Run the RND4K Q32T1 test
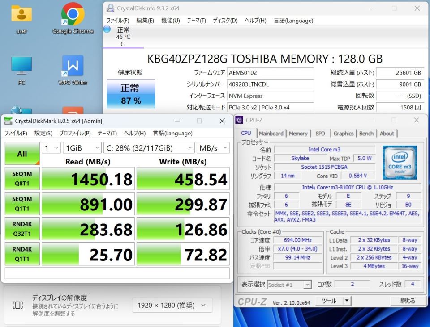Viewport: 430px width, 327px height. 22,229
